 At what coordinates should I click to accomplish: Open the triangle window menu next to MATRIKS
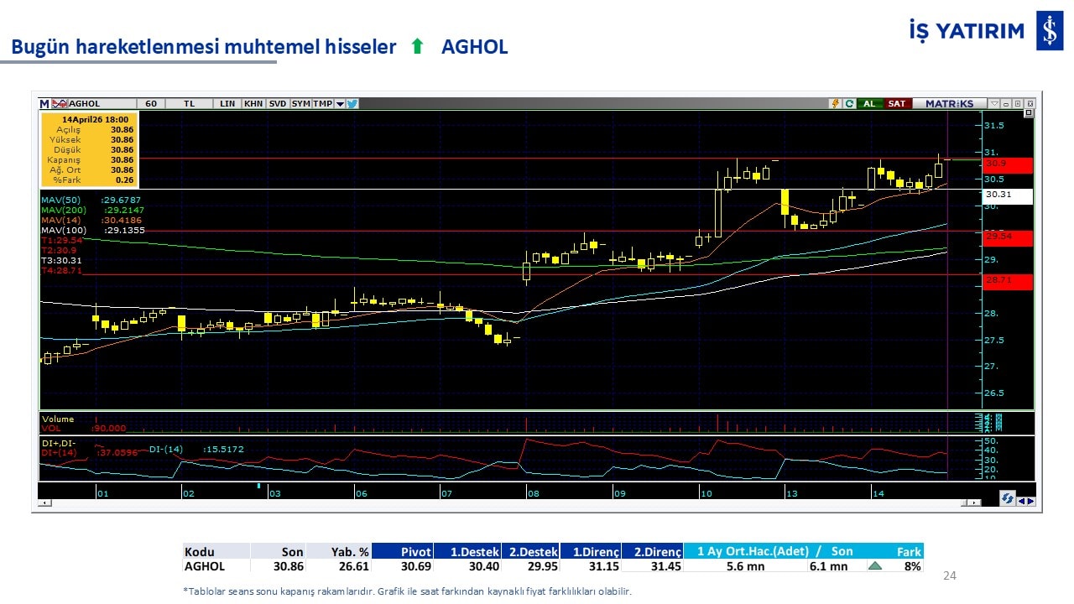tap(994, 104)
